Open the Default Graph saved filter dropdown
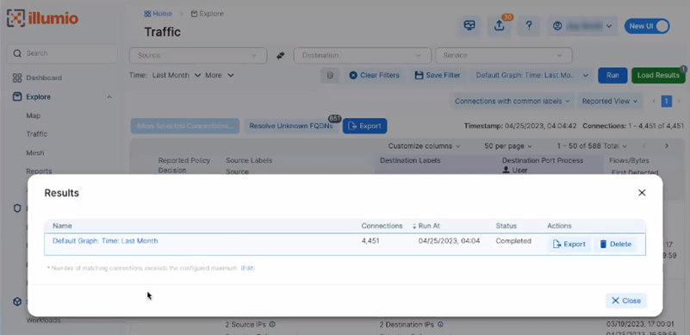690x335 pixels. (x=532, y=75)
